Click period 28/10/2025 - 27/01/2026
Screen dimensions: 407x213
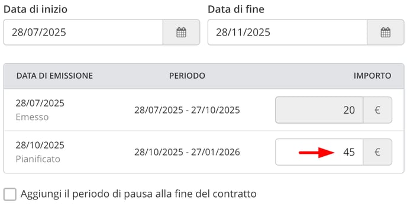coord(187,152)
